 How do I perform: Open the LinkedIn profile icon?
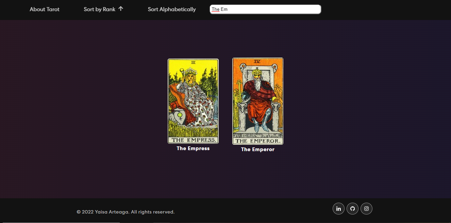(338, 209)
